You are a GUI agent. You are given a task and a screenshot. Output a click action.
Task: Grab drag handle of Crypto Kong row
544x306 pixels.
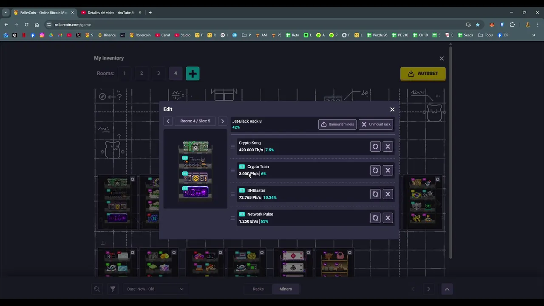tap(232, 147)
